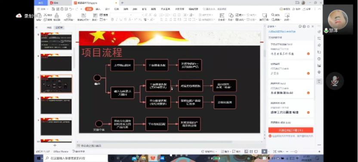Open the Find magnifier tool in the ribbon
Viewport: 358px width, 162px height.
[x=273, y=15]
